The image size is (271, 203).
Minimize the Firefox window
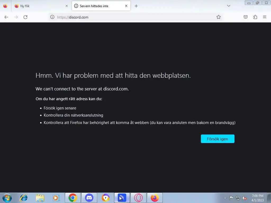click(x=249, y=3)
